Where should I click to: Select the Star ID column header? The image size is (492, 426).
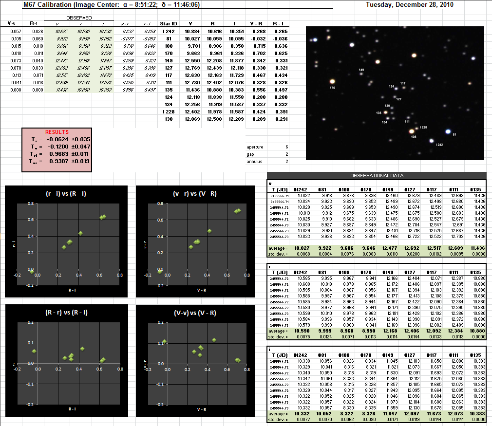(169, 23)
